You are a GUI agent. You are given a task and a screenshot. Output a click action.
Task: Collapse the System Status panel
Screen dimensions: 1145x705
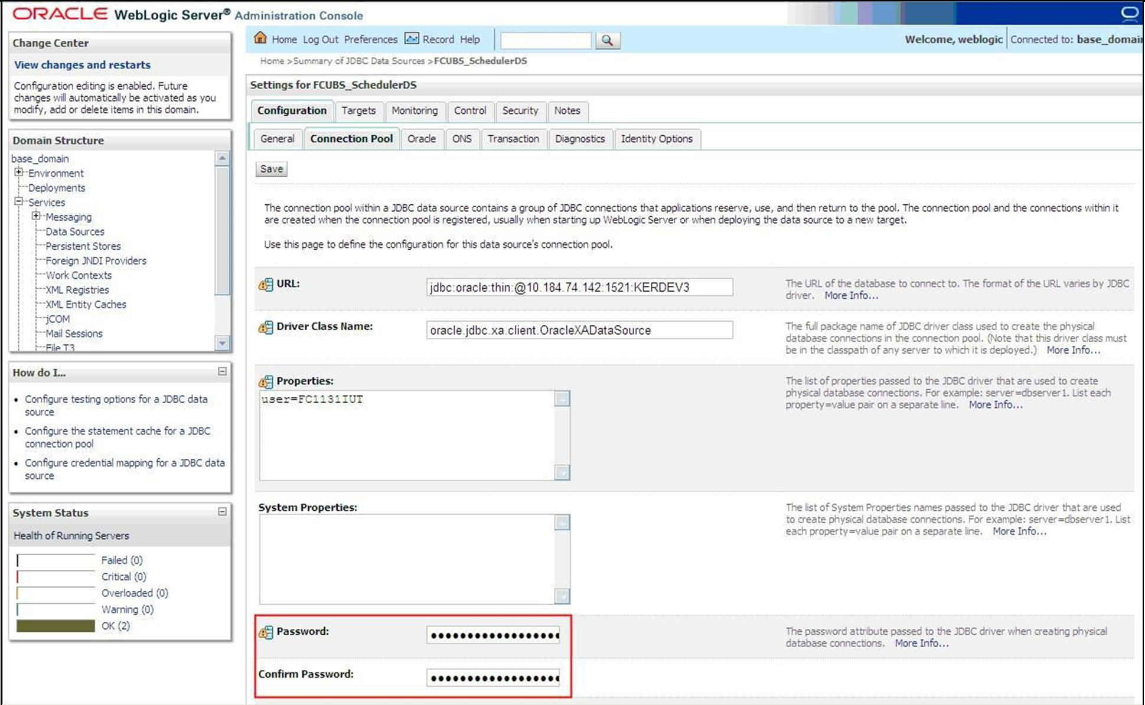(x=222, y=511)
